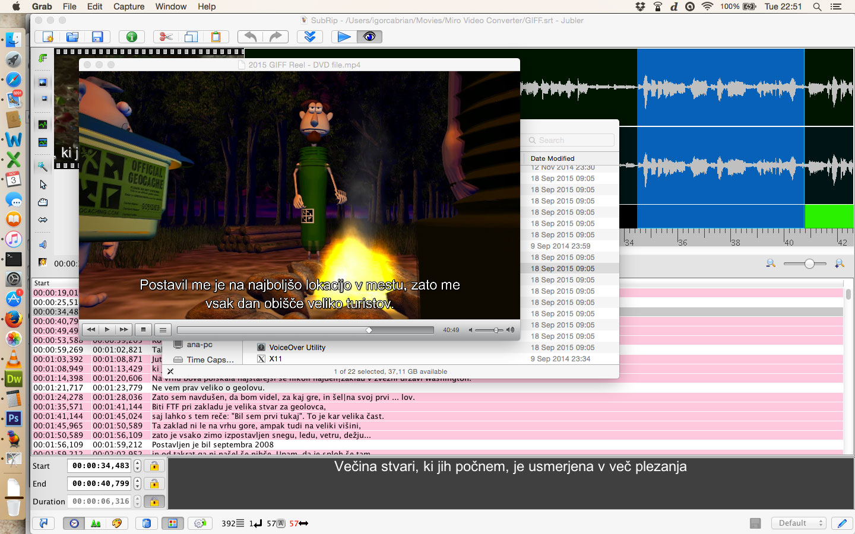The height and width of the screenshot is (534, 855).
Task: Toggle the green waveform icon in sidebar
Action: point(43,125)
